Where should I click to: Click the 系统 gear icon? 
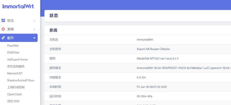tap(3, 29)
